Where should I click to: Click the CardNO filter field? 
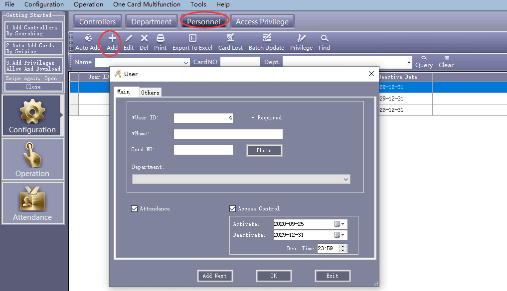(x=240, y=62)
